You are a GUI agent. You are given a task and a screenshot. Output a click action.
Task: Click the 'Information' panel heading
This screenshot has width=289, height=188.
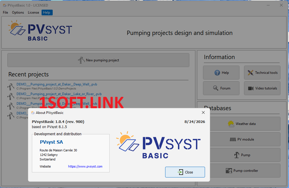click(x=219, y=57)
